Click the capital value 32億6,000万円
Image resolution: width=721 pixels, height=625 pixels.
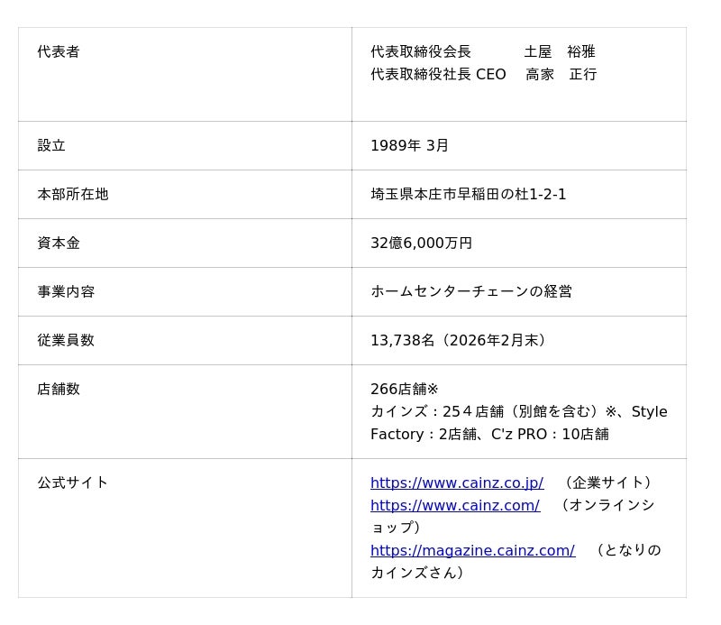(421, 244)
